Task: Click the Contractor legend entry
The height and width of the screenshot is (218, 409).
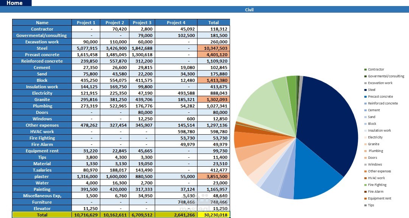Action: click(x=374, y=69)
